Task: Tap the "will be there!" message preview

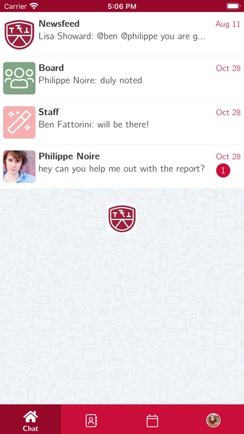Action: coord(94,125)
